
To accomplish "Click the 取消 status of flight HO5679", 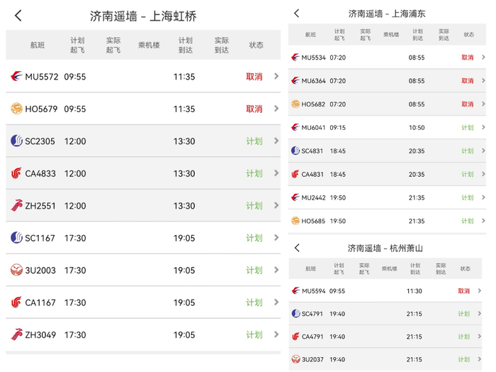I will click(x=254, y=109).
